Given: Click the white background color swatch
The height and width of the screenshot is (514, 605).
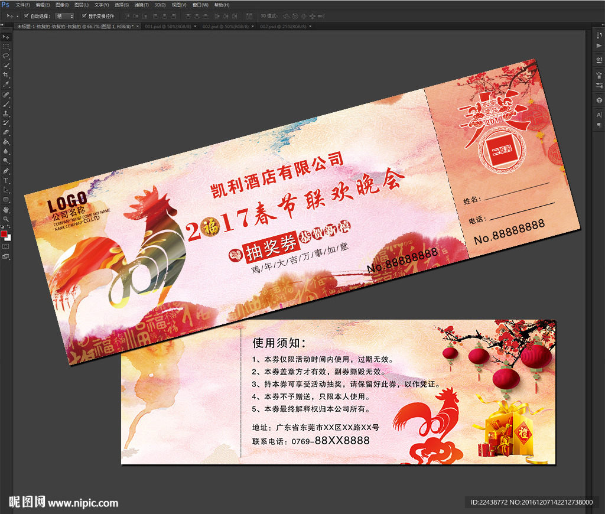Looking at the screenshot, I should click(x=9, y=239).
